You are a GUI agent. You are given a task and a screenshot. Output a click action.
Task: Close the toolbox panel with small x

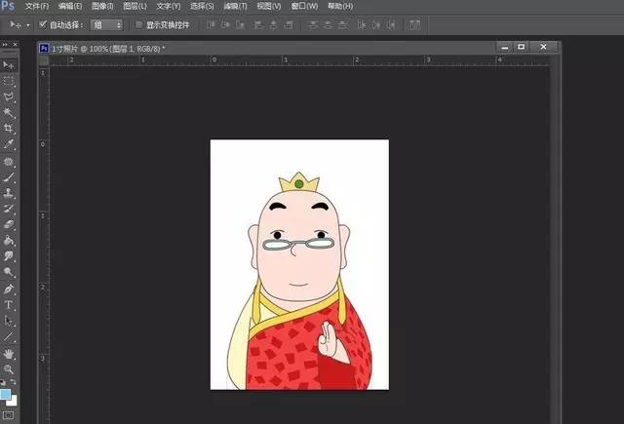pyautogui.click(x=16, y=45)
